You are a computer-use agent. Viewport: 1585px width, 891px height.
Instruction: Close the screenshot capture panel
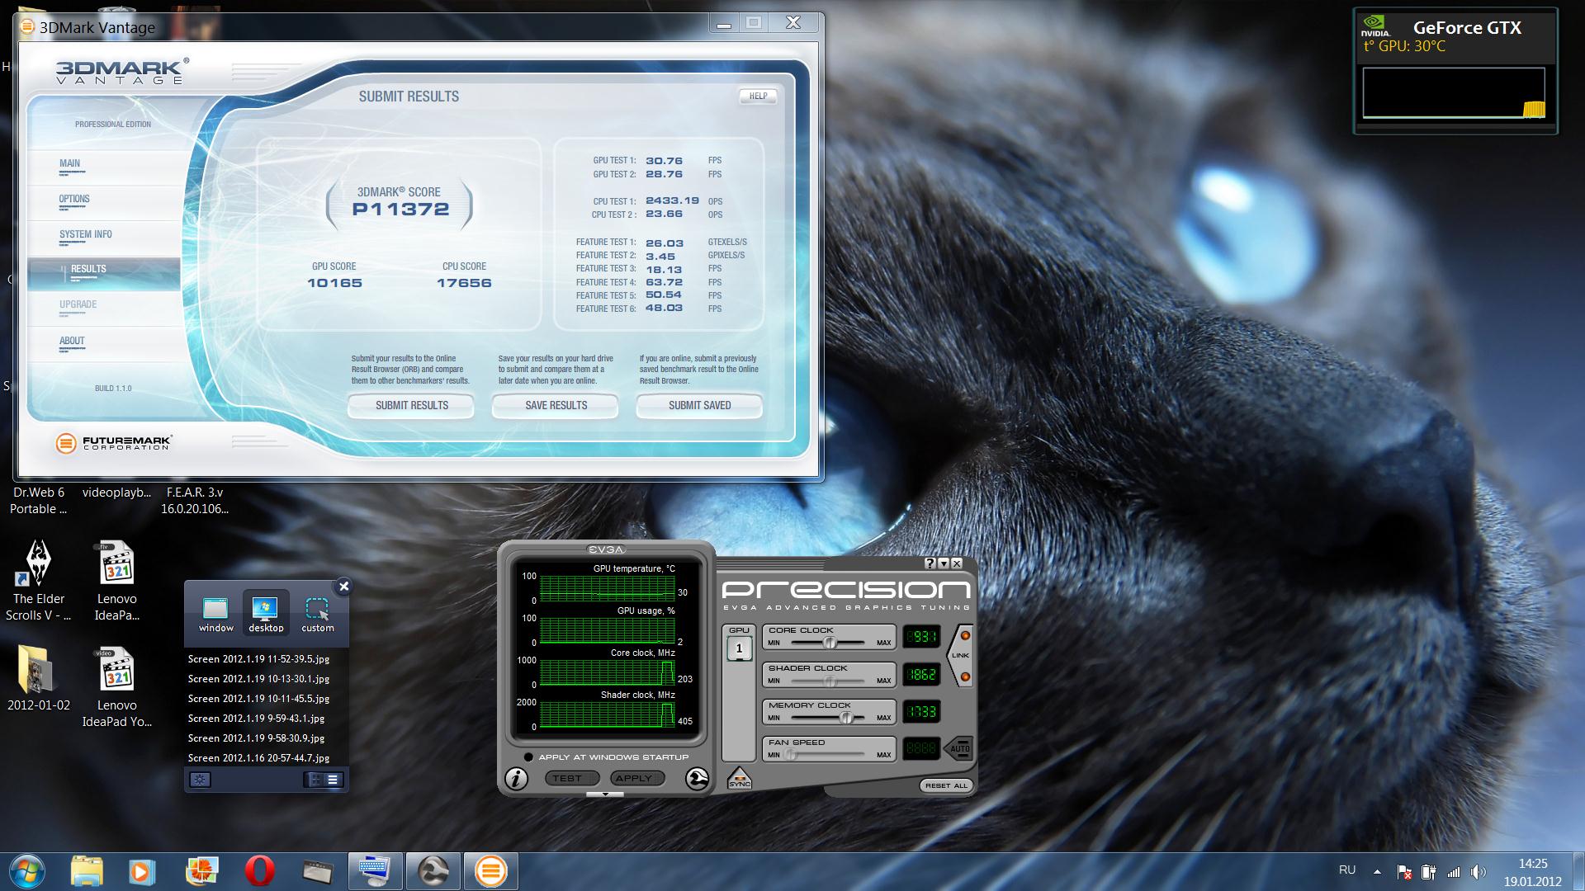(344, 587)
